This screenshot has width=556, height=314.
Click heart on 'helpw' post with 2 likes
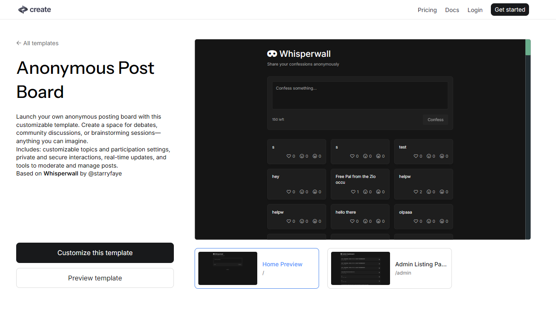[x=416, y=192]
